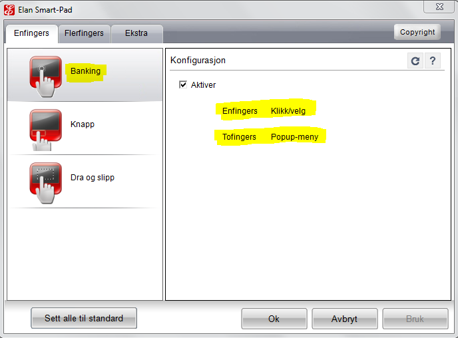Click Sett alle til standard button
The image size is (458, 338).
click(84, 318)
